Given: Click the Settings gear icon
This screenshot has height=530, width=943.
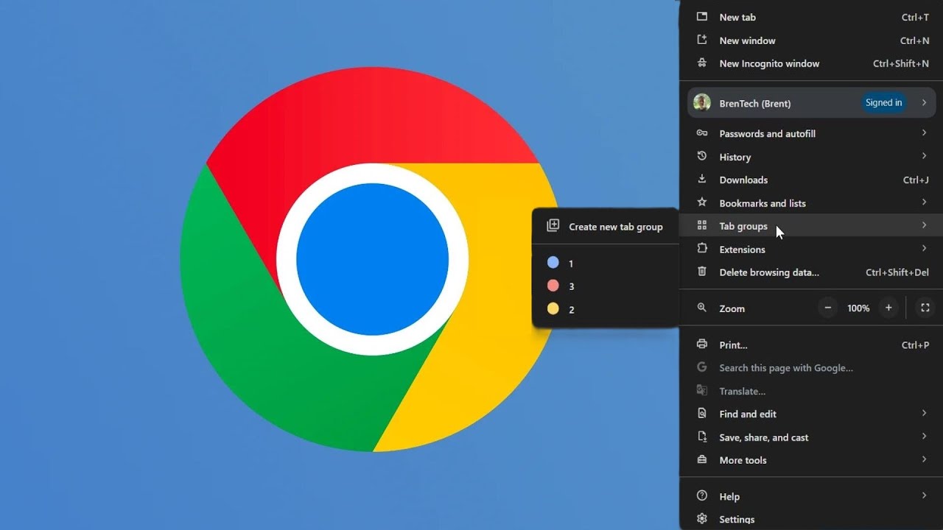Looking at the screenshot, I should click(702, 519).
